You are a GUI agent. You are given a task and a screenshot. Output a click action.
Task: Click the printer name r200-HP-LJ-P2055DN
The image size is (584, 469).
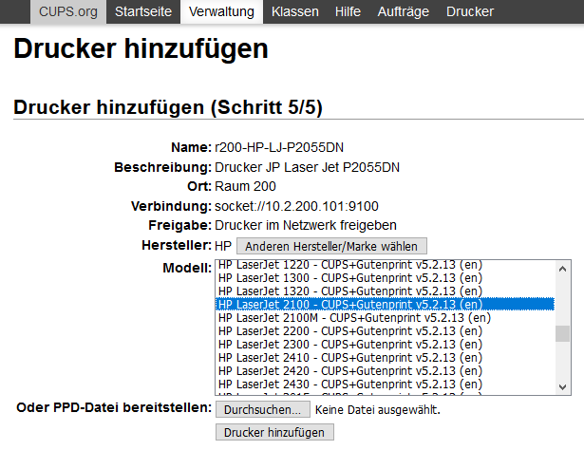click(279, 147)
